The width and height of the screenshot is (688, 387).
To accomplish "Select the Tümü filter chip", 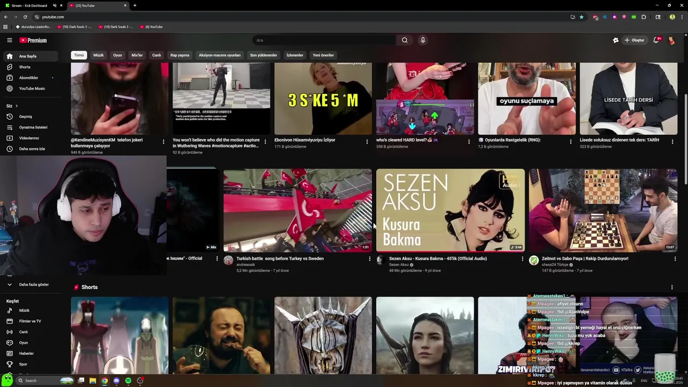I will coord(79,55).
